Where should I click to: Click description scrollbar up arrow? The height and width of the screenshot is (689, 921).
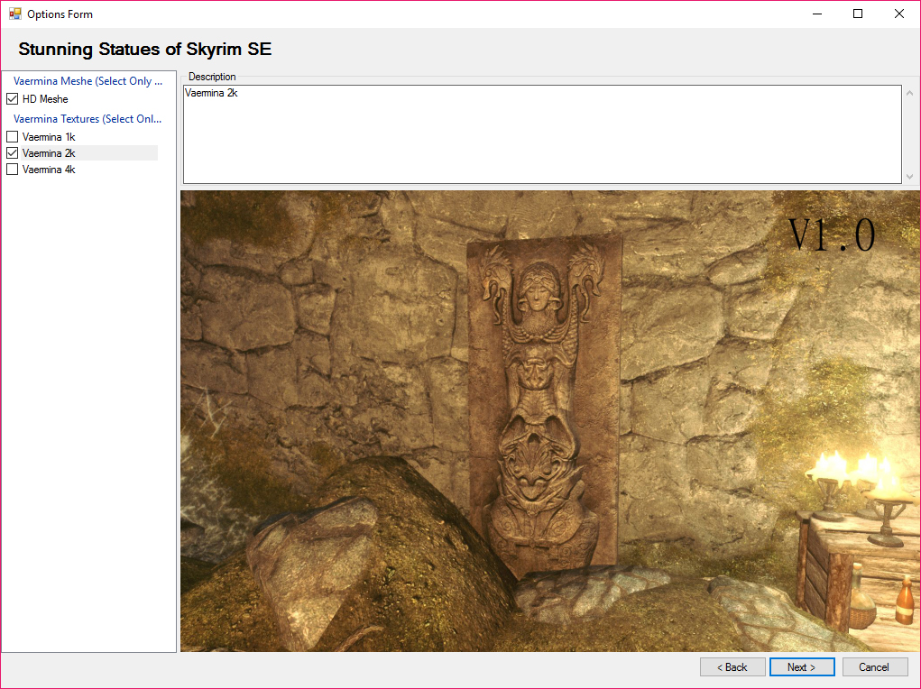point(909,93)
